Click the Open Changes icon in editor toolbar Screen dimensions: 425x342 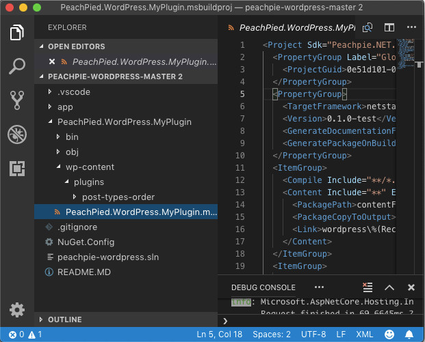coord(368,27)
